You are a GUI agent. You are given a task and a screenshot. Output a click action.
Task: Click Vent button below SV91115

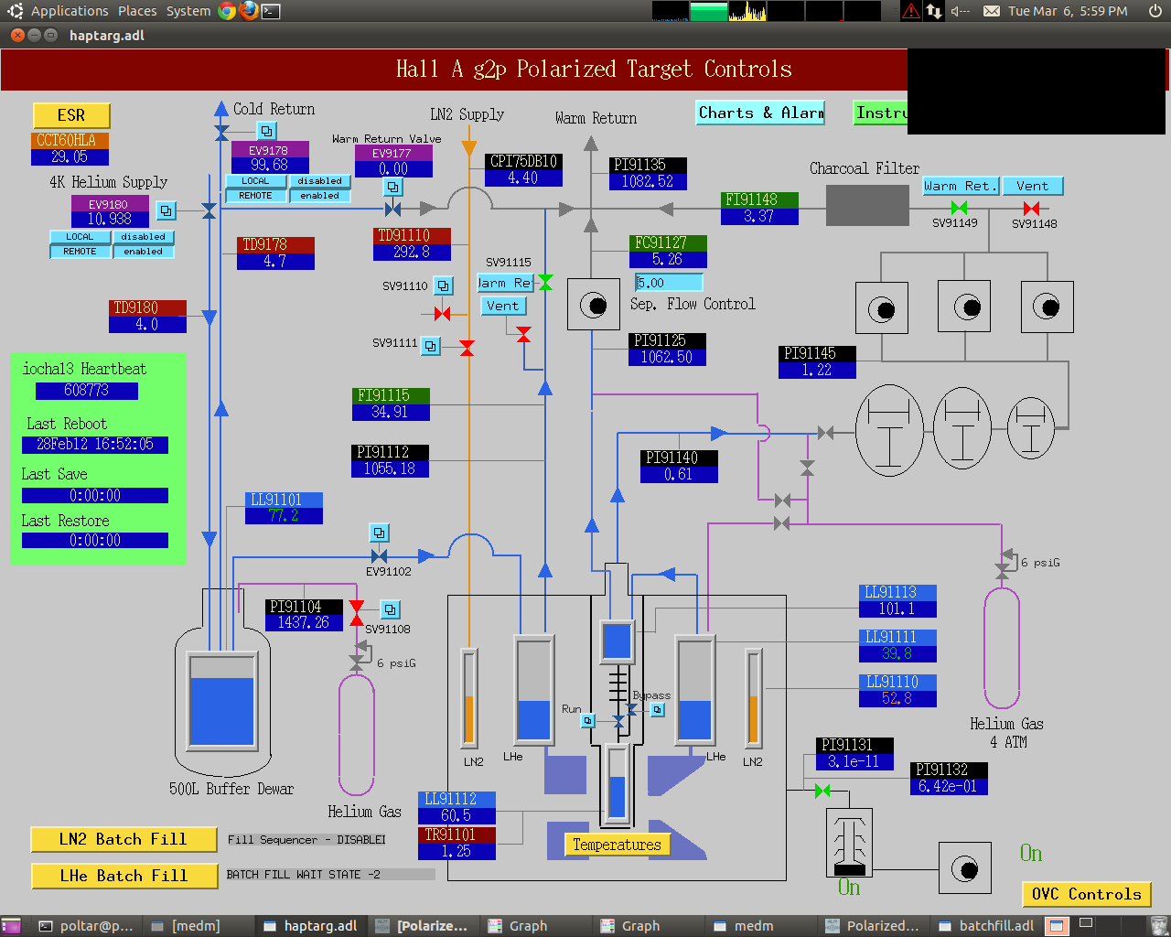(503, 306)
